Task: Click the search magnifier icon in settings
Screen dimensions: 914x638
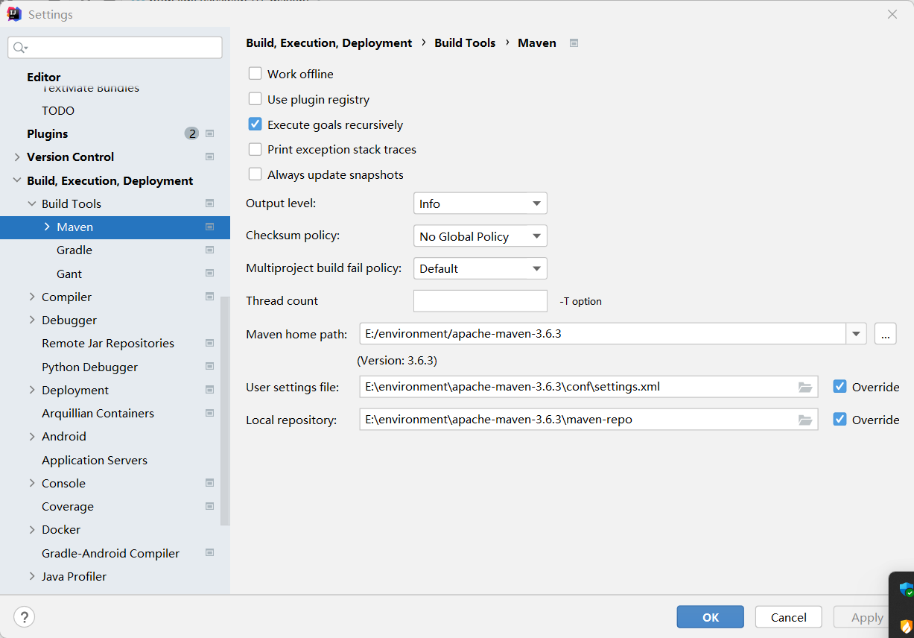Action: [x=19, y=48]
